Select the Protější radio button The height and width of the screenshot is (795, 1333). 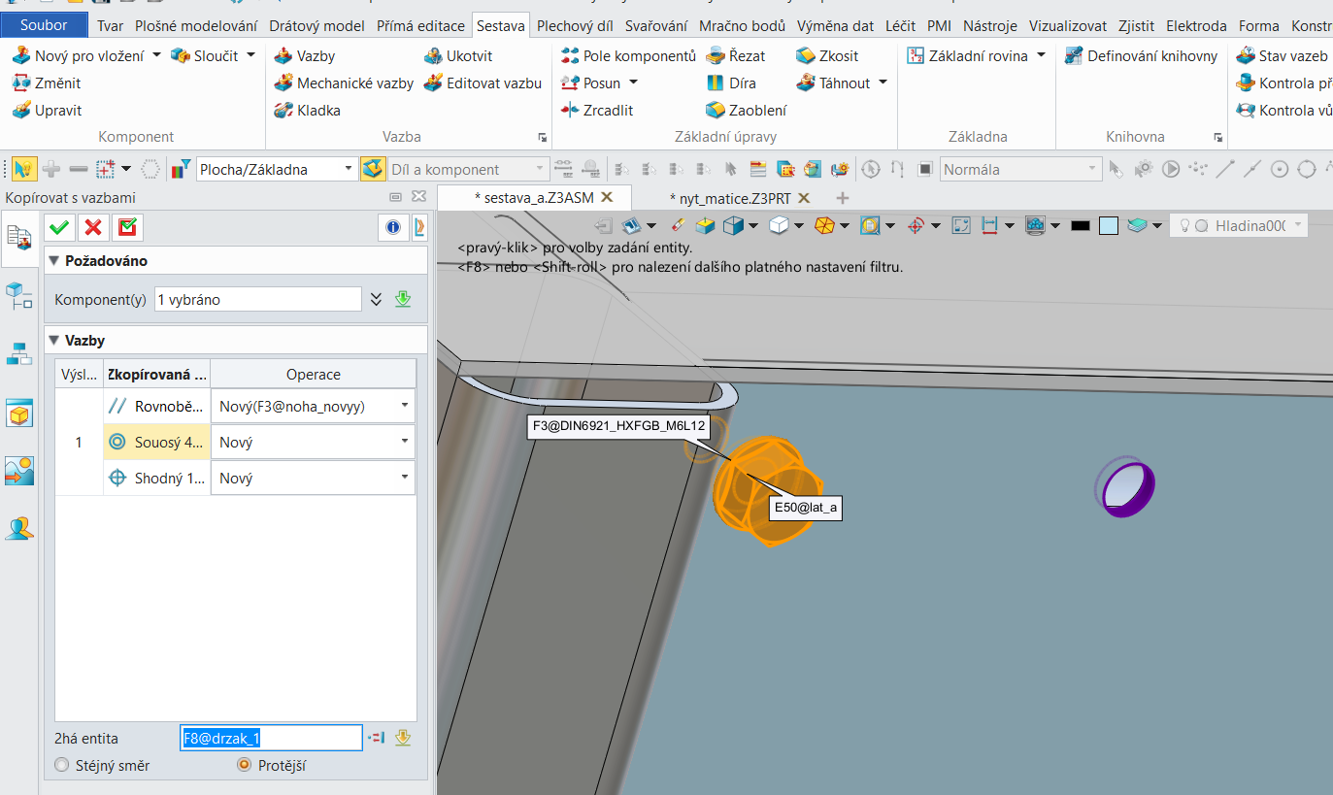244,766
